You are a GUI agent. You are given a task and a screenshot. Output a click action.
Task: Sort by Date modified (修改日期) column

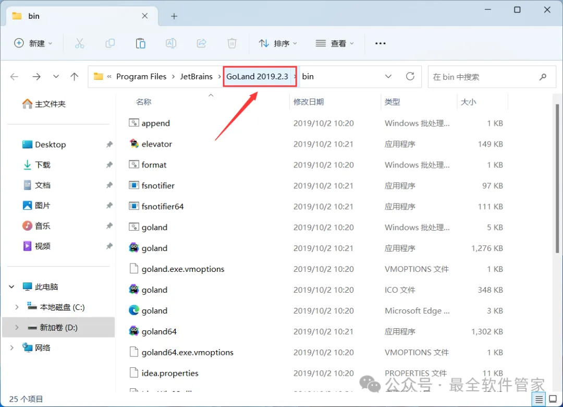[309, 102]
